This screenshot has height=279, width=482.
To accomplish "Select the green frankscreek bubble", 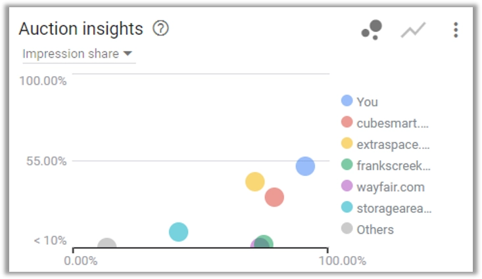I will tap(264, 241).
